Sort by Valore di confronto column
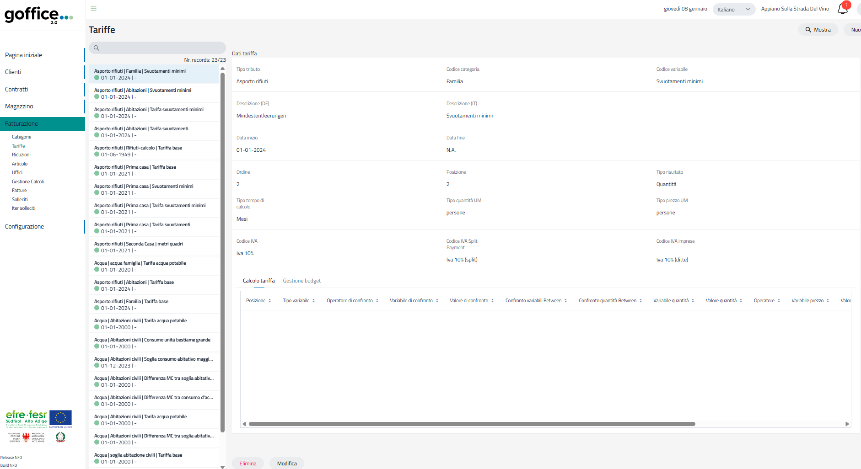 click(x=471, y=301)
